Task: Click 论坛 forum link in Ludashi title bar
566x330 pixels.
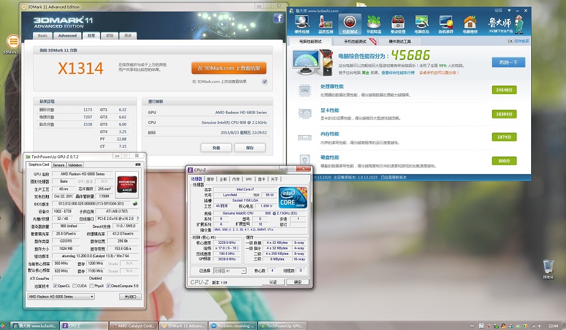Action: click(x=499, y=10)
